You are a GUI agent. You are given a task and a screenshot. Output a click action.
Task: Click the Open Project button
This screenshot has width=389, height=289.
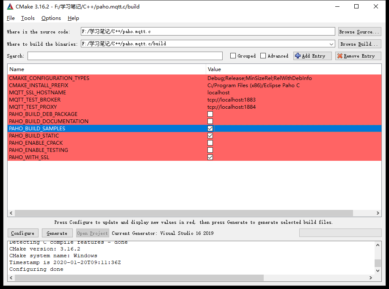(93, 233)
